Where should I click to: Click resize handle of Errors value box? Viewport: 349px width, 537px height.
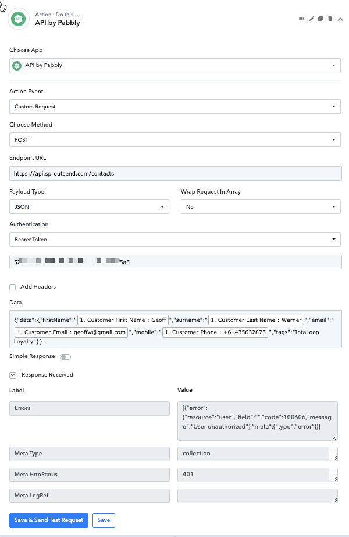334,437
